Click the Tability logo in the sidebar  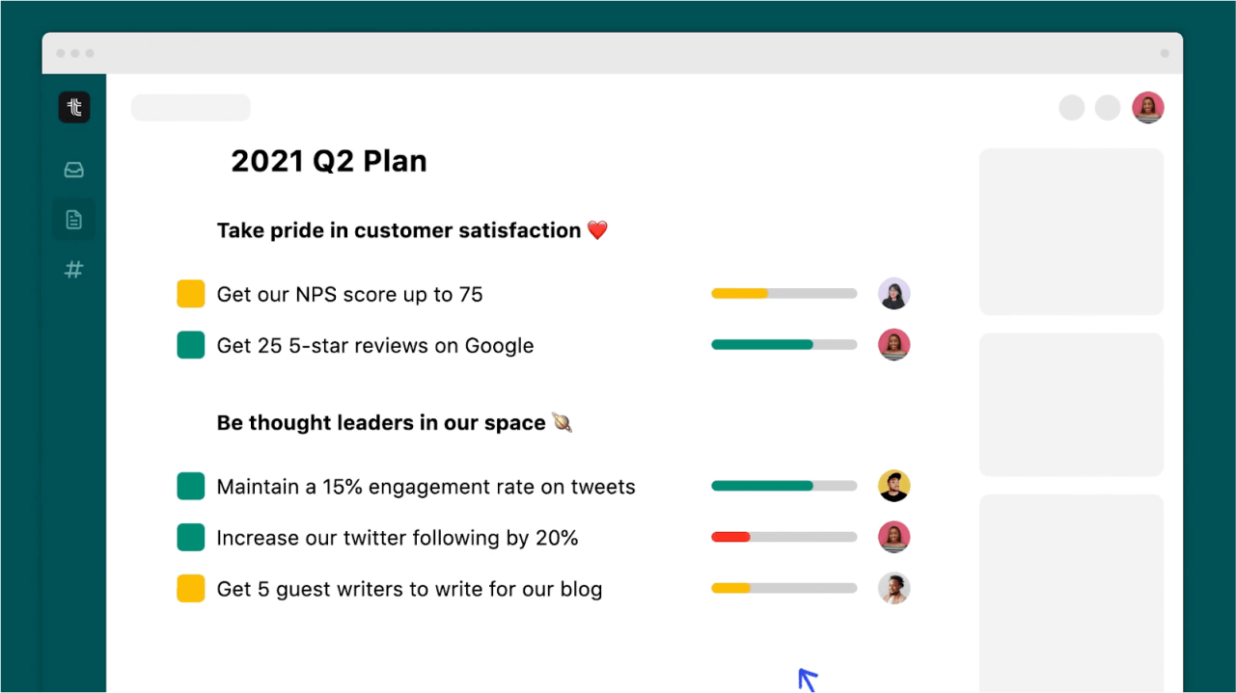pyautogui.click(x=74, y=107)
